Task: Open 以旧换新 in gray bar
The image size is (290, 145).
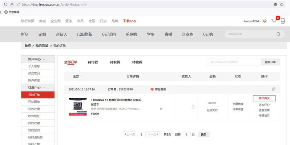Action: (85, 34)
